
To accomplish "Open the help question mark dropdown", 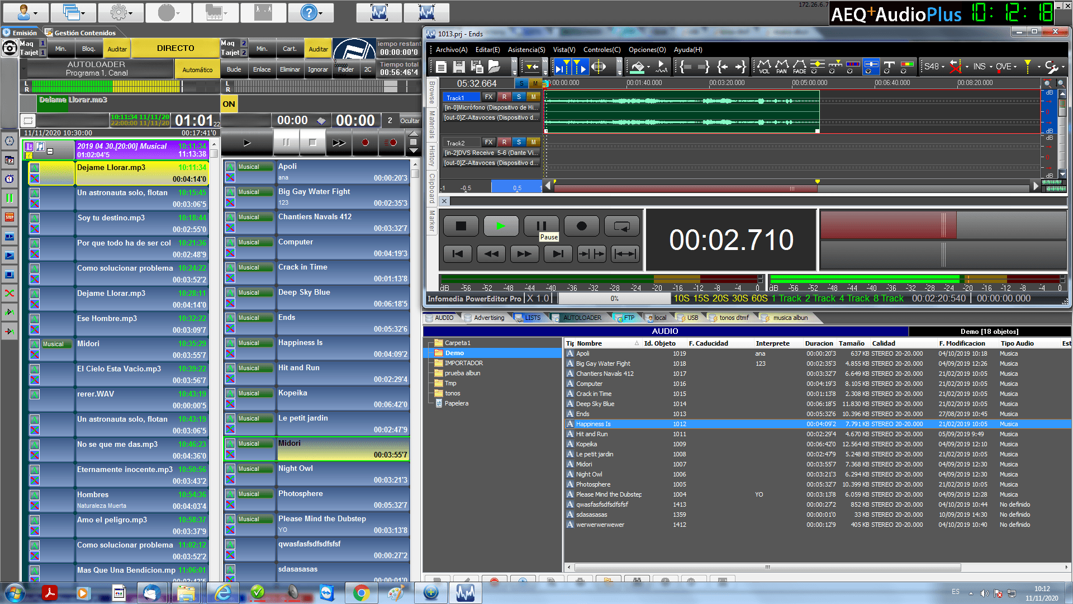I will tap(311, 12).
